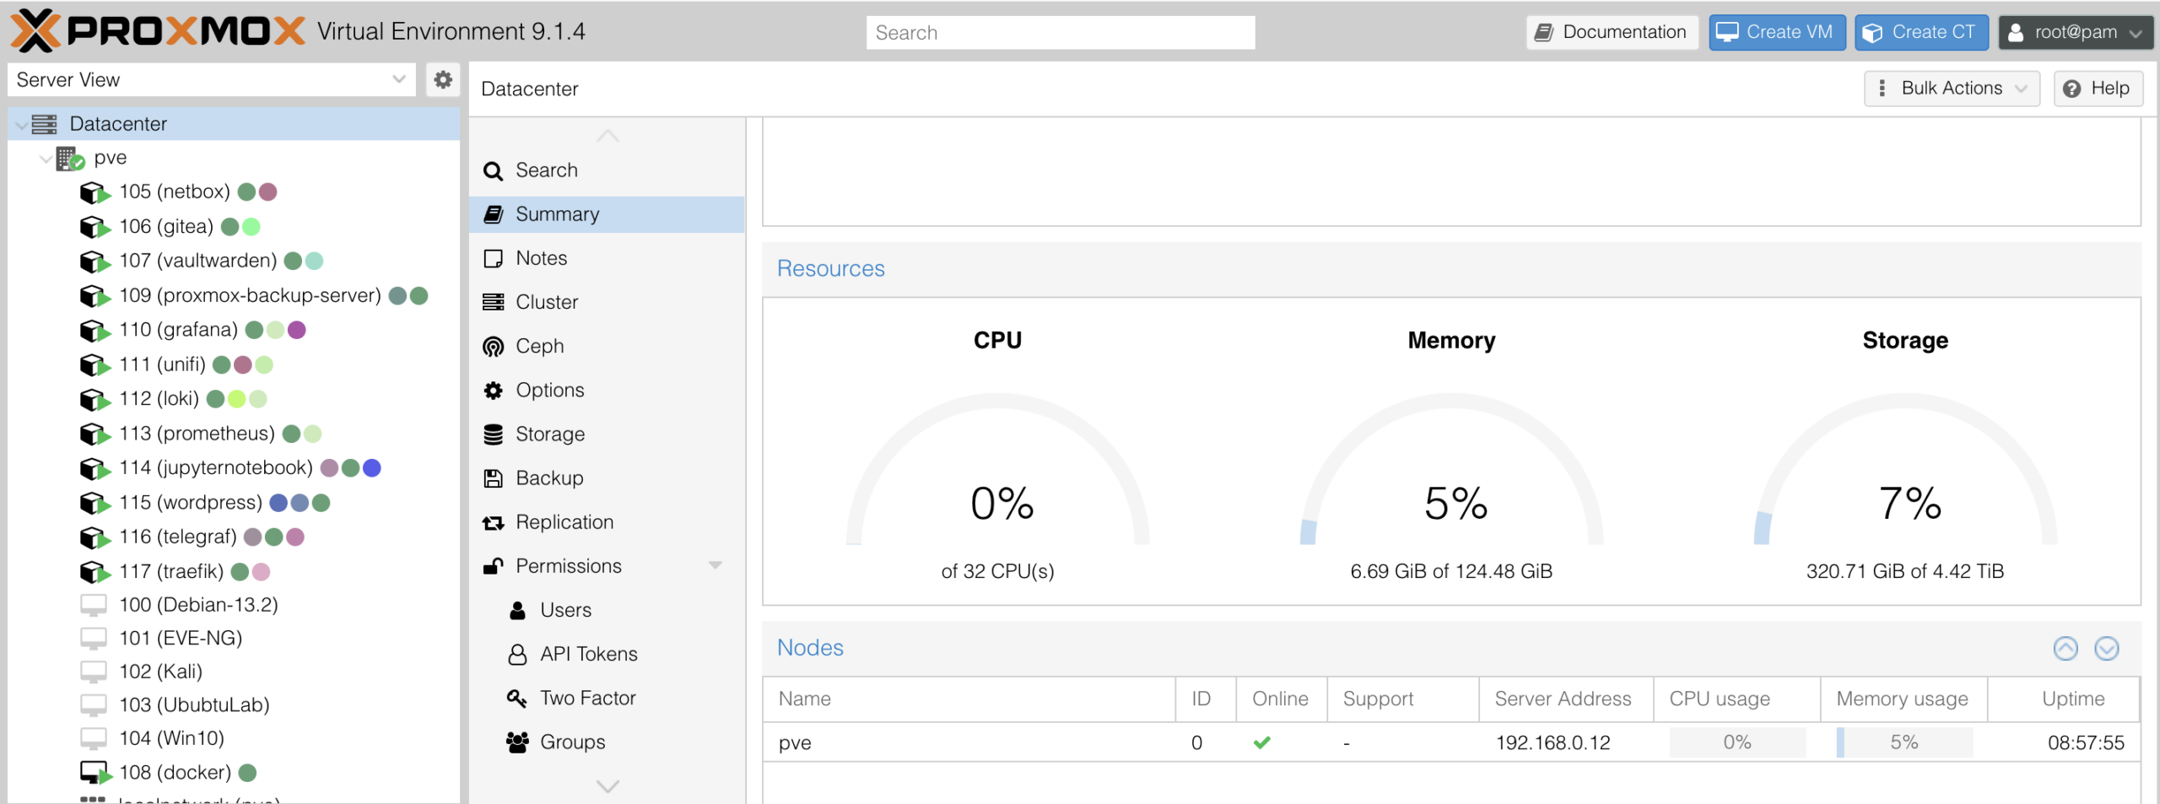Open the Server View dropdown
2160x804 pixels.
point(398,80)
